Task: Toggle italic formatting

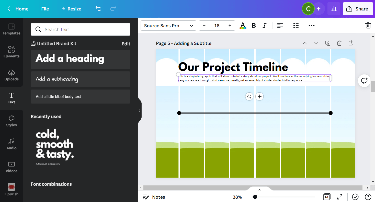Action: coord(264,25)
